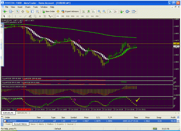This screenshot has height=131, width=181.
Task: Open the Indicators list icon
Action: tap(121, 11)
